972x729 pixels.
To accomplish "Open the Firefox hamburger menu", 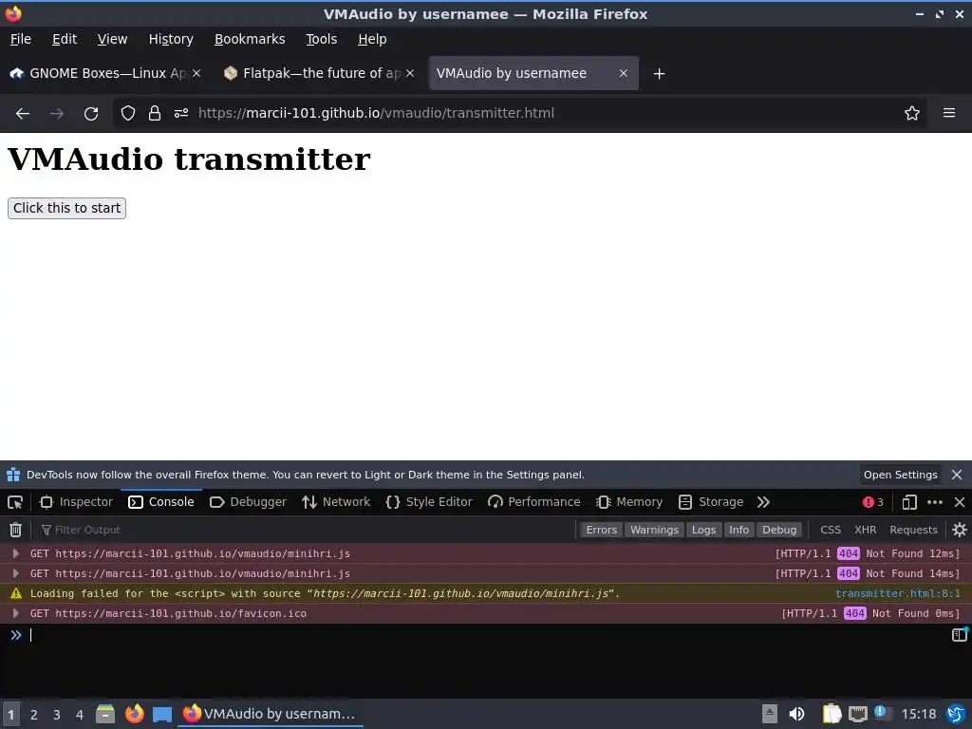I will tap(949, 113).
